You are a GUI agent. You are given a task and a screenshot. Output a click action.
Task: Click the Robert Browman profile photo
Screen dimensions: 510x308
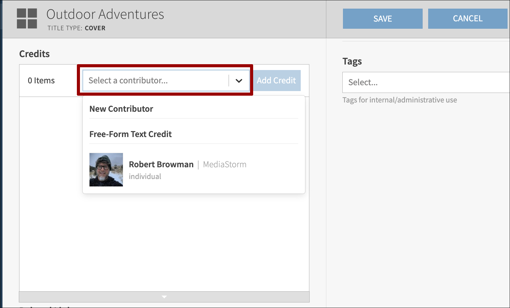106,170
